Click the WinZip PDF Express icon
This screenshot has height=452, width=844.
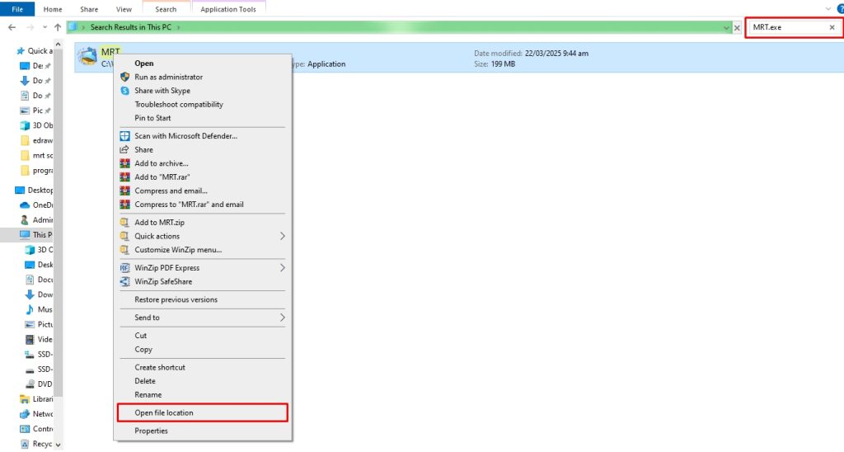coord(125,268)
